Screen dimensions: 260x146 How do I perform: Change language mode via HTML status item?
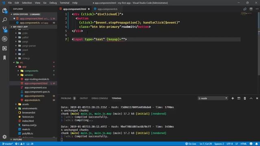[x=243, y=144]
